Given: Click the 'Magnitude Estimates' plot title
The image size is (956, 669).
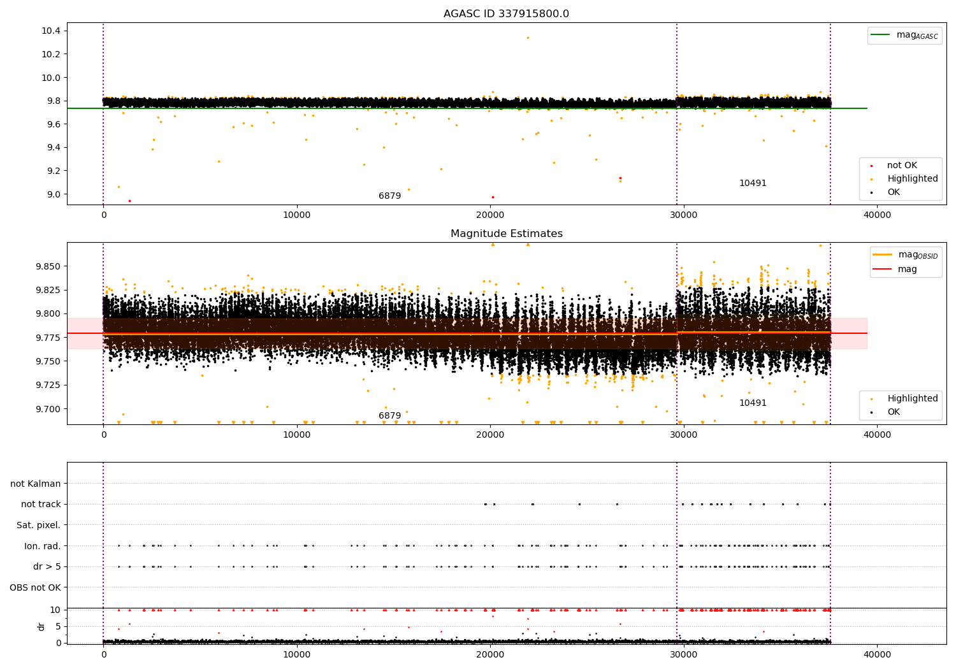Looking at the screenshot, I should pos(506,234).
